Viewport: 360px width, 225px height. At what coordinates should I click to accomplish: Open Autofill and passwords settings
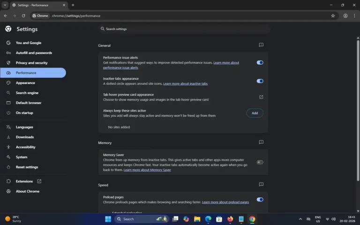pyautogui.click(x=33, y=53)
